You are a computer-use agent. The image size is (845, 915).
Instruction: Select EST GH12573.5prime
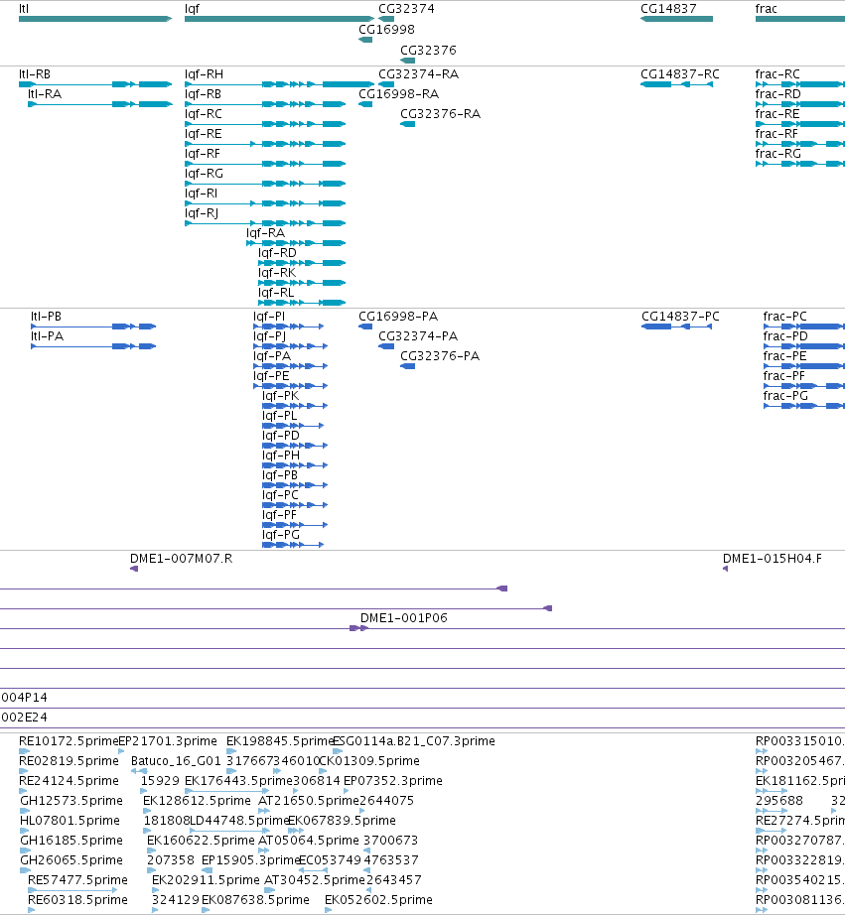pos(25,811)
